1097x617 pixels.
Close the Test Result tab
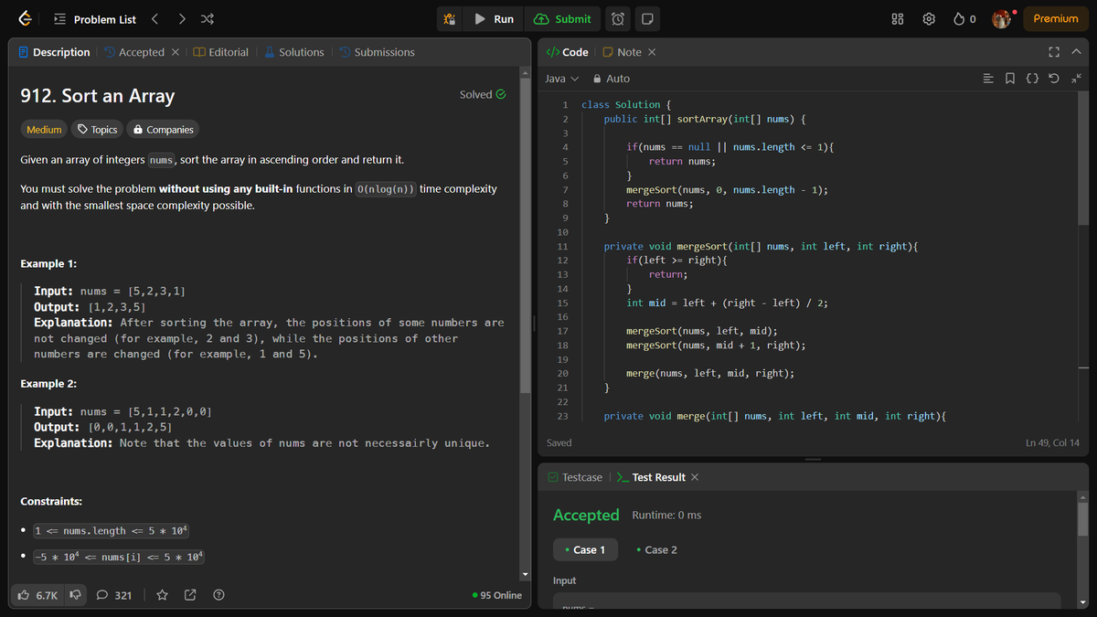[x=695, y=477]
